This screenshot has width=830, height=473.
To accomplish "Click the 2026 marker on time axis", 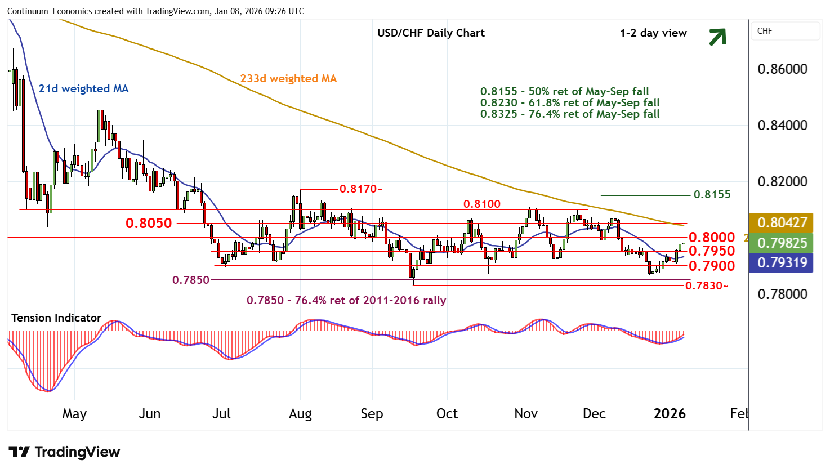I will [x=670, y=414].
